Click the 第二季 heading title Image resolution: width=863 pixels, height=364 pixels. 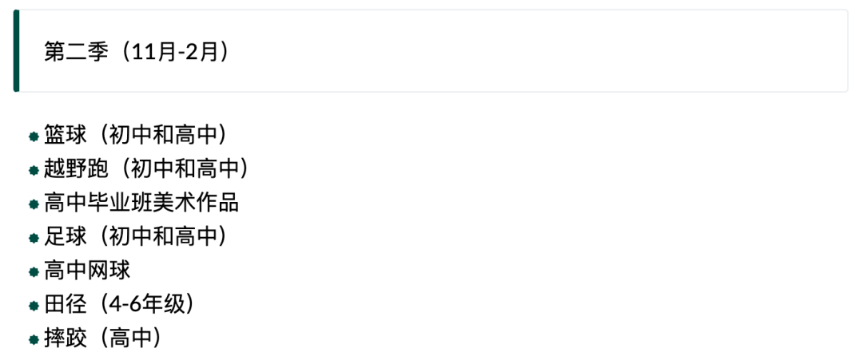(75, 52)
